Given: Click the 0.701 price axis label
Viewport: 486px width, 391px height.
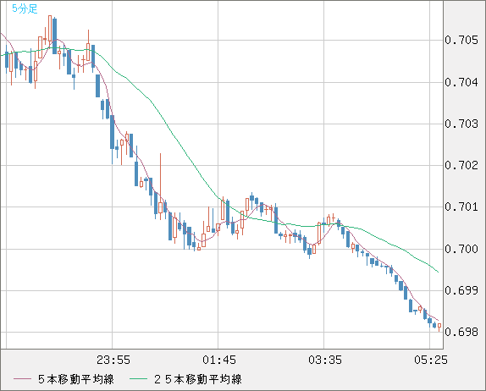Looking at the screenshot, I should click(x=461, y=207).
